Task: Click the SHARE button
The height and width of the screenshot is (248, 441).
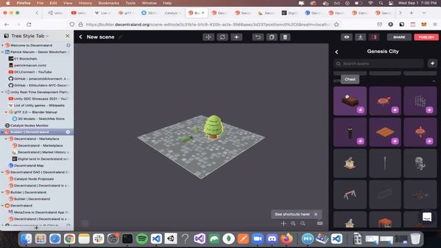Action: 399,37
